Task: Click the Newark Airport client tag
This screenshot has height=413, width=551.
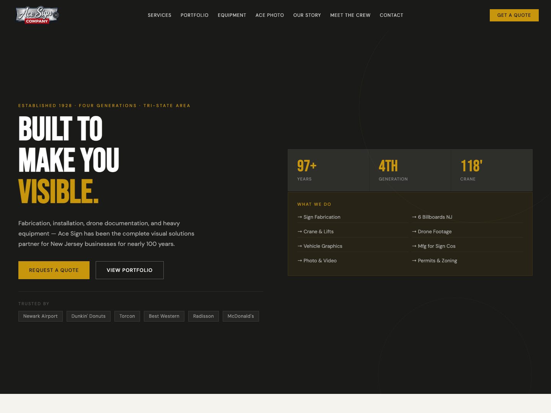Action: (x=41, y=316)
